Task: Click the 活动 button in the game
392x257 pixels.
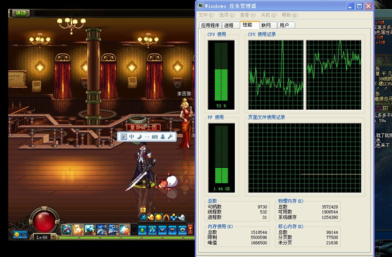Action: point(20,13)
